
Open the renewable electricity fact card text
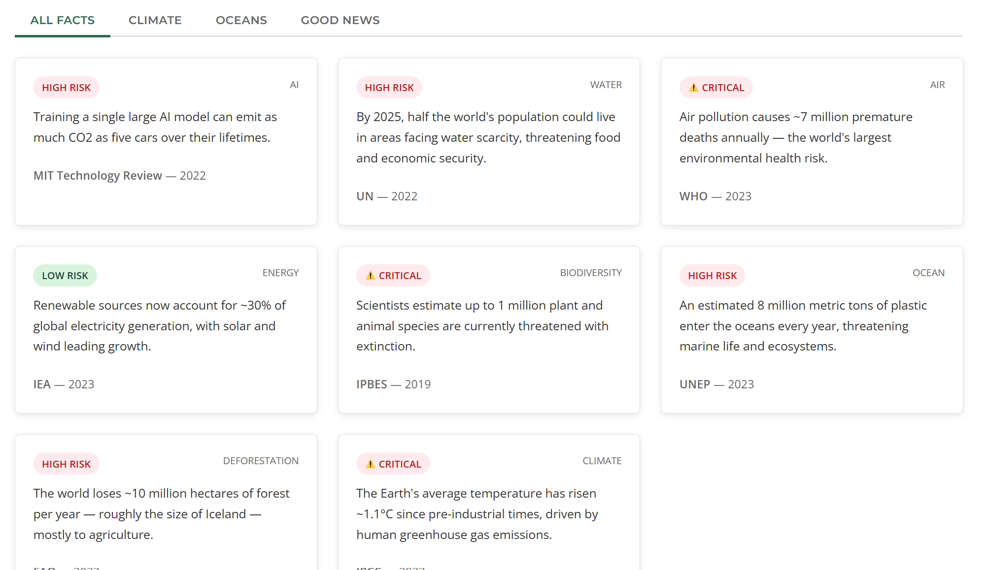(x=159, y=326)
